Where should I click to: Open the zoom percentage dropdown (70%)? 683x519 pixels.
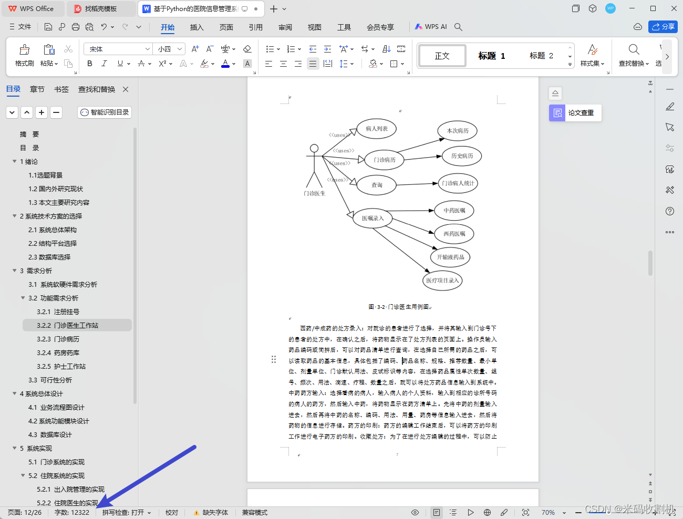click(564, 513)
